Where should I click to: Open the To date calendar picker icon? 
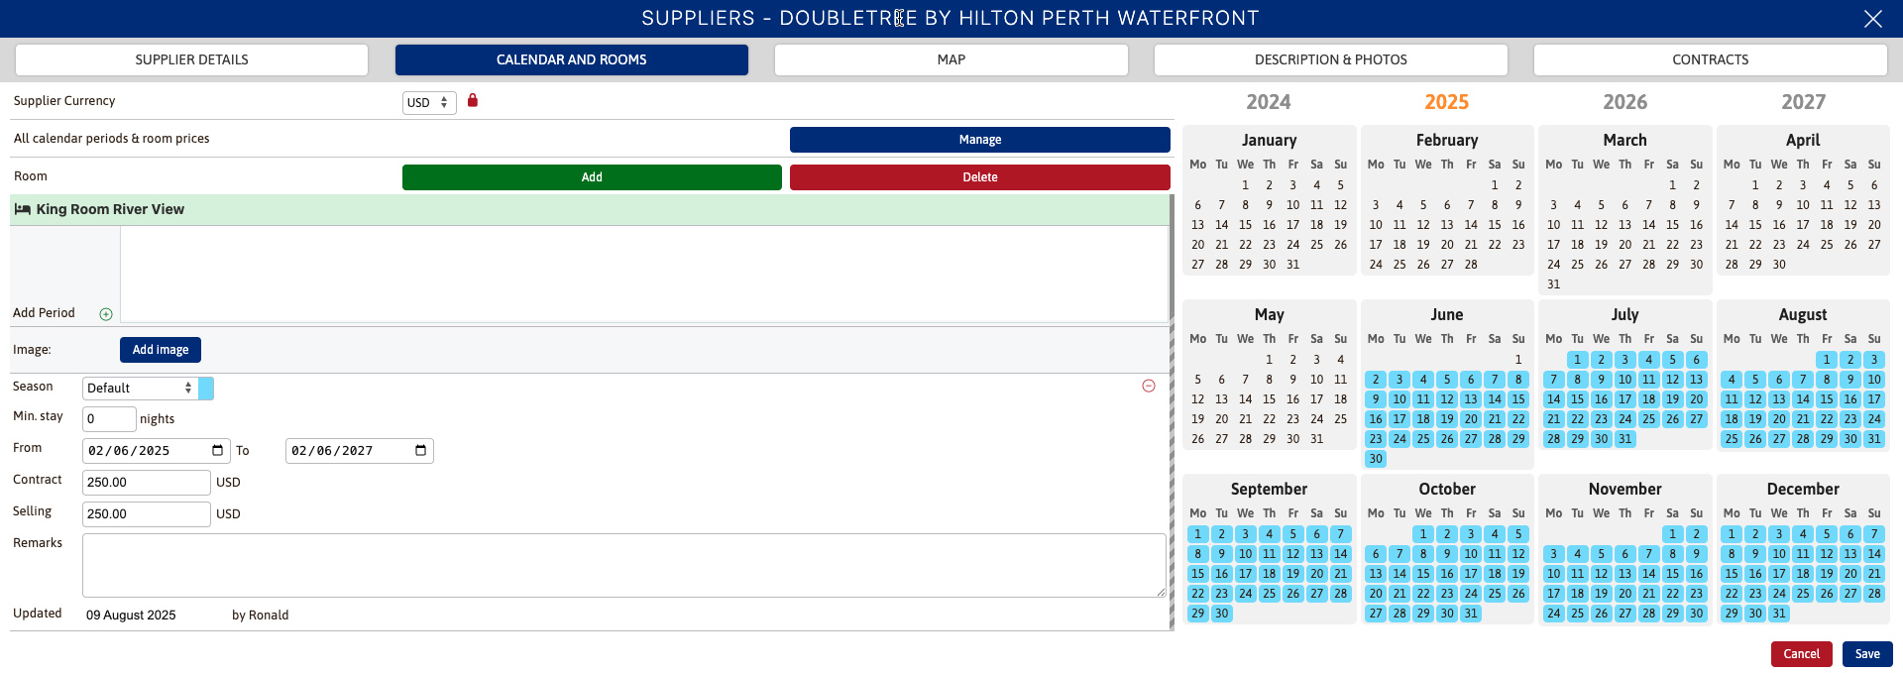point(420,451)
